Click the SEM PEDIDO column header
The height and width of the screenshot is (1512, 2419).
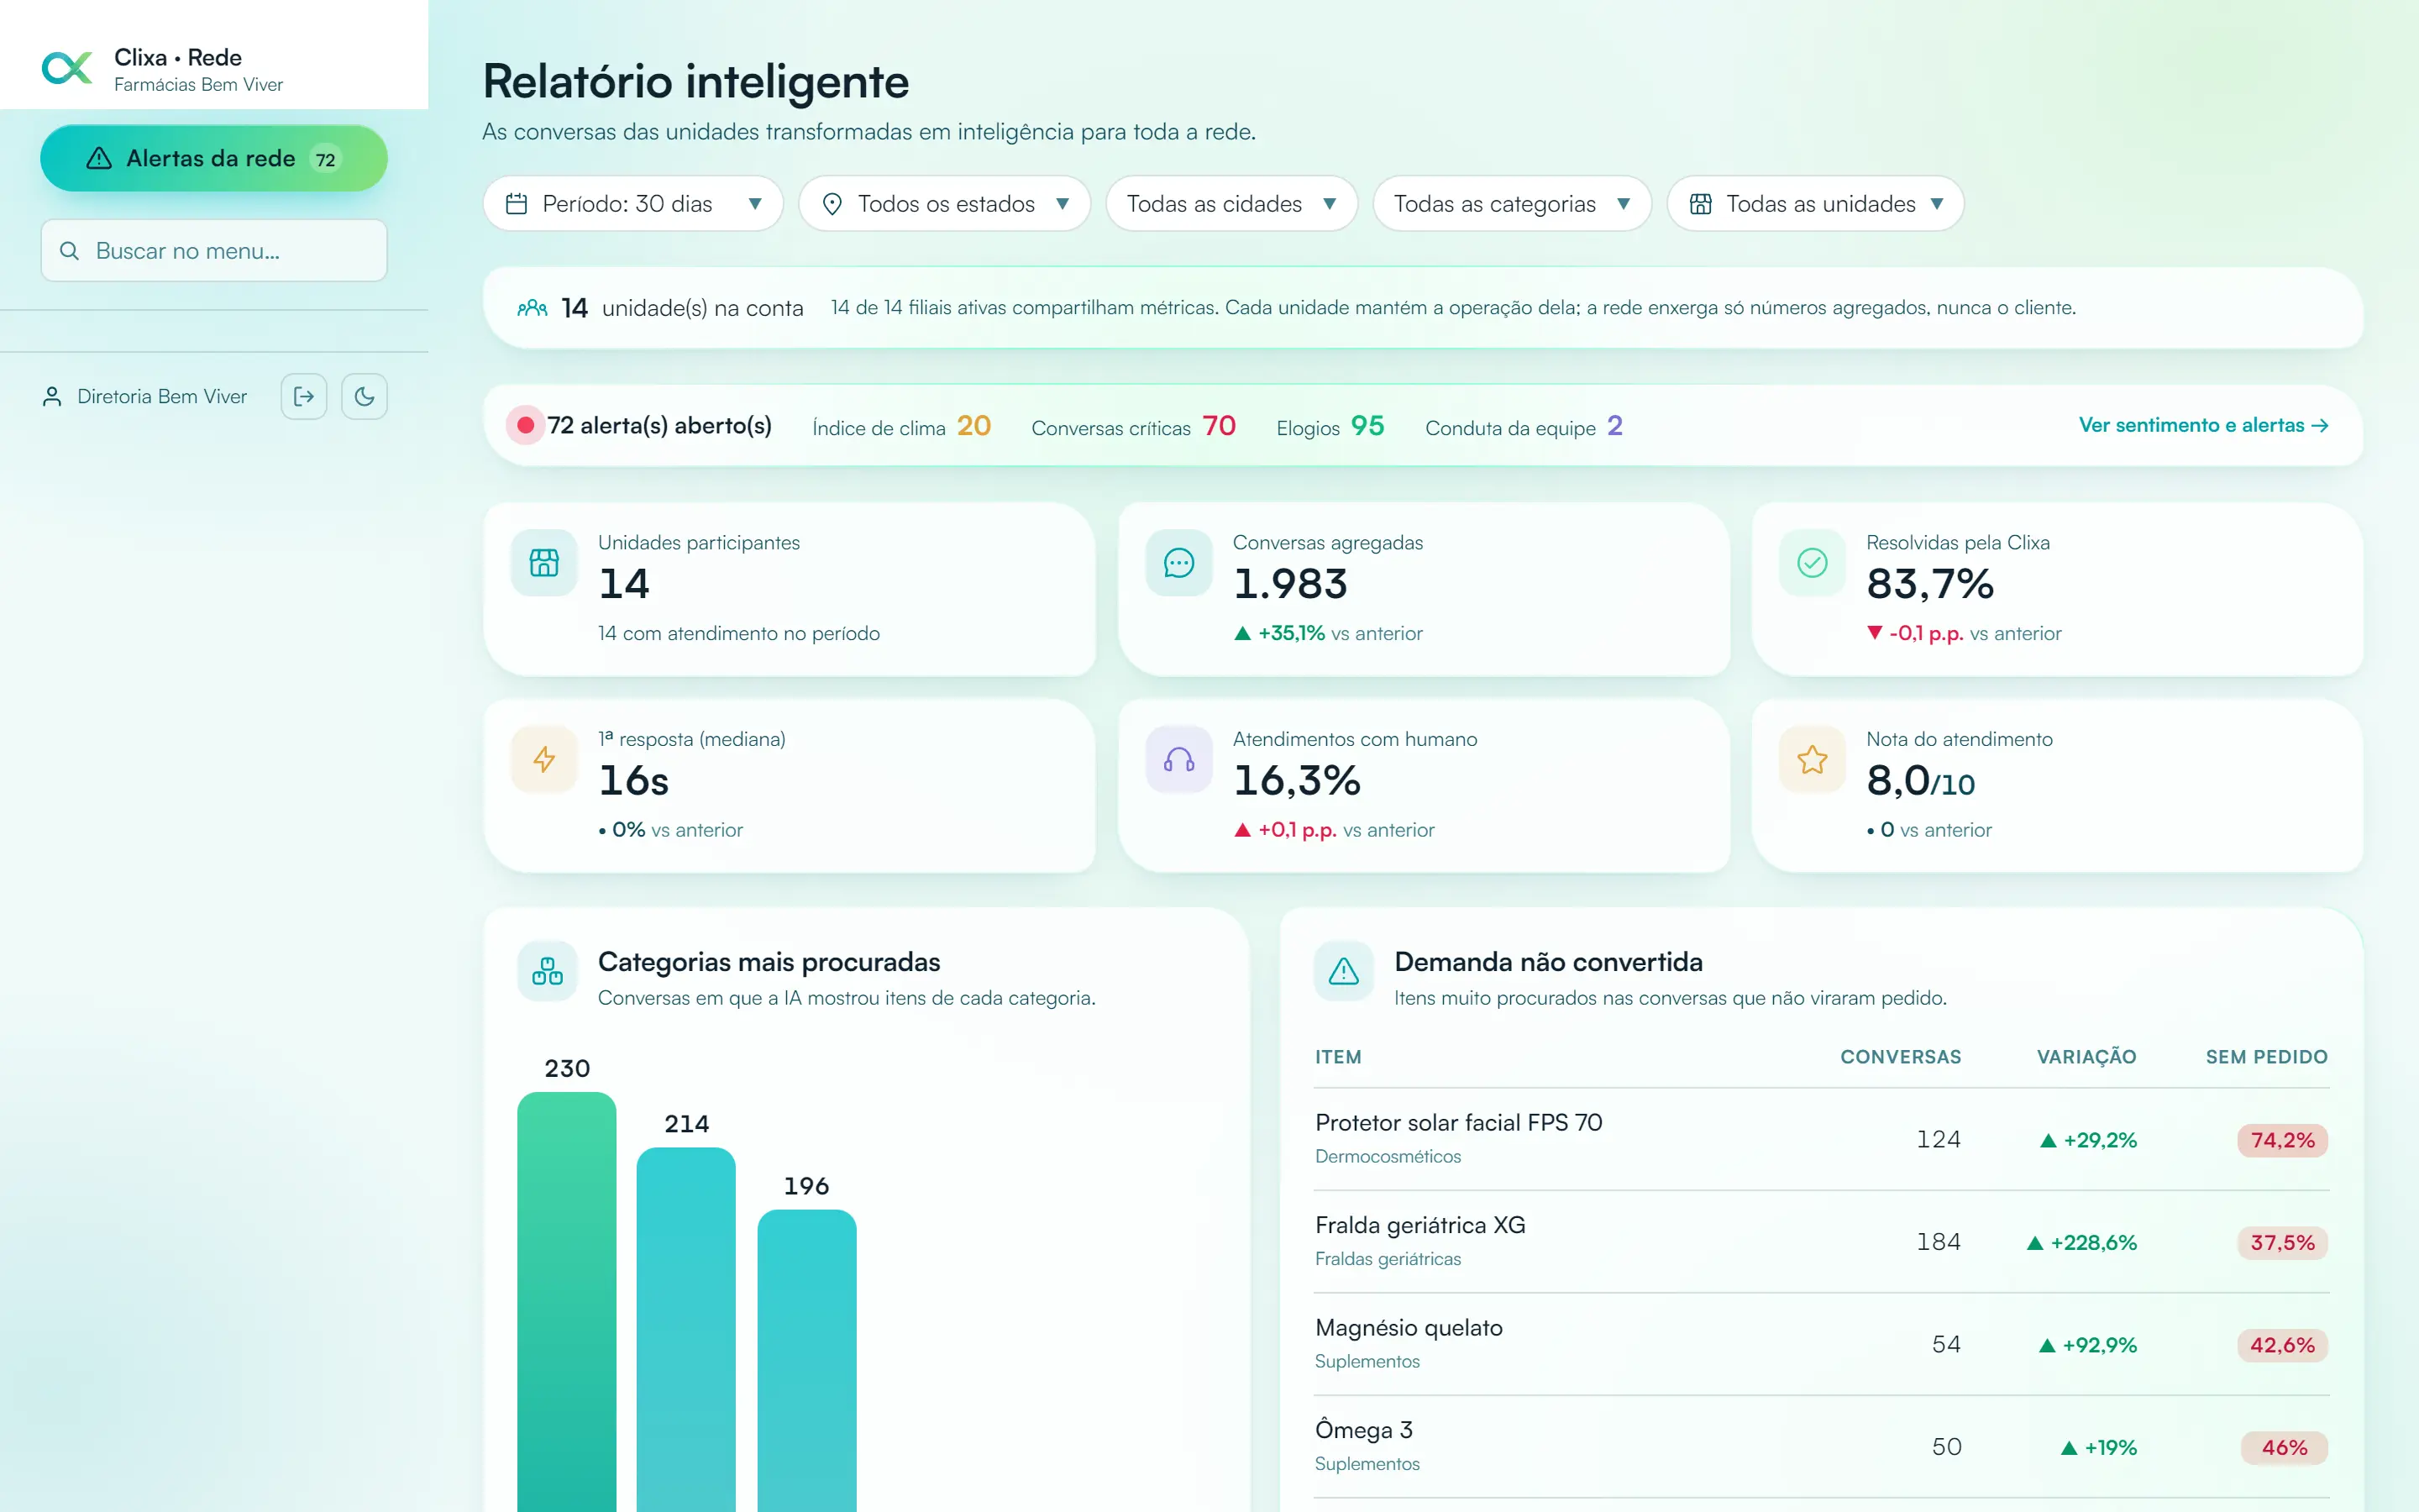[x=2266, y=1056]
